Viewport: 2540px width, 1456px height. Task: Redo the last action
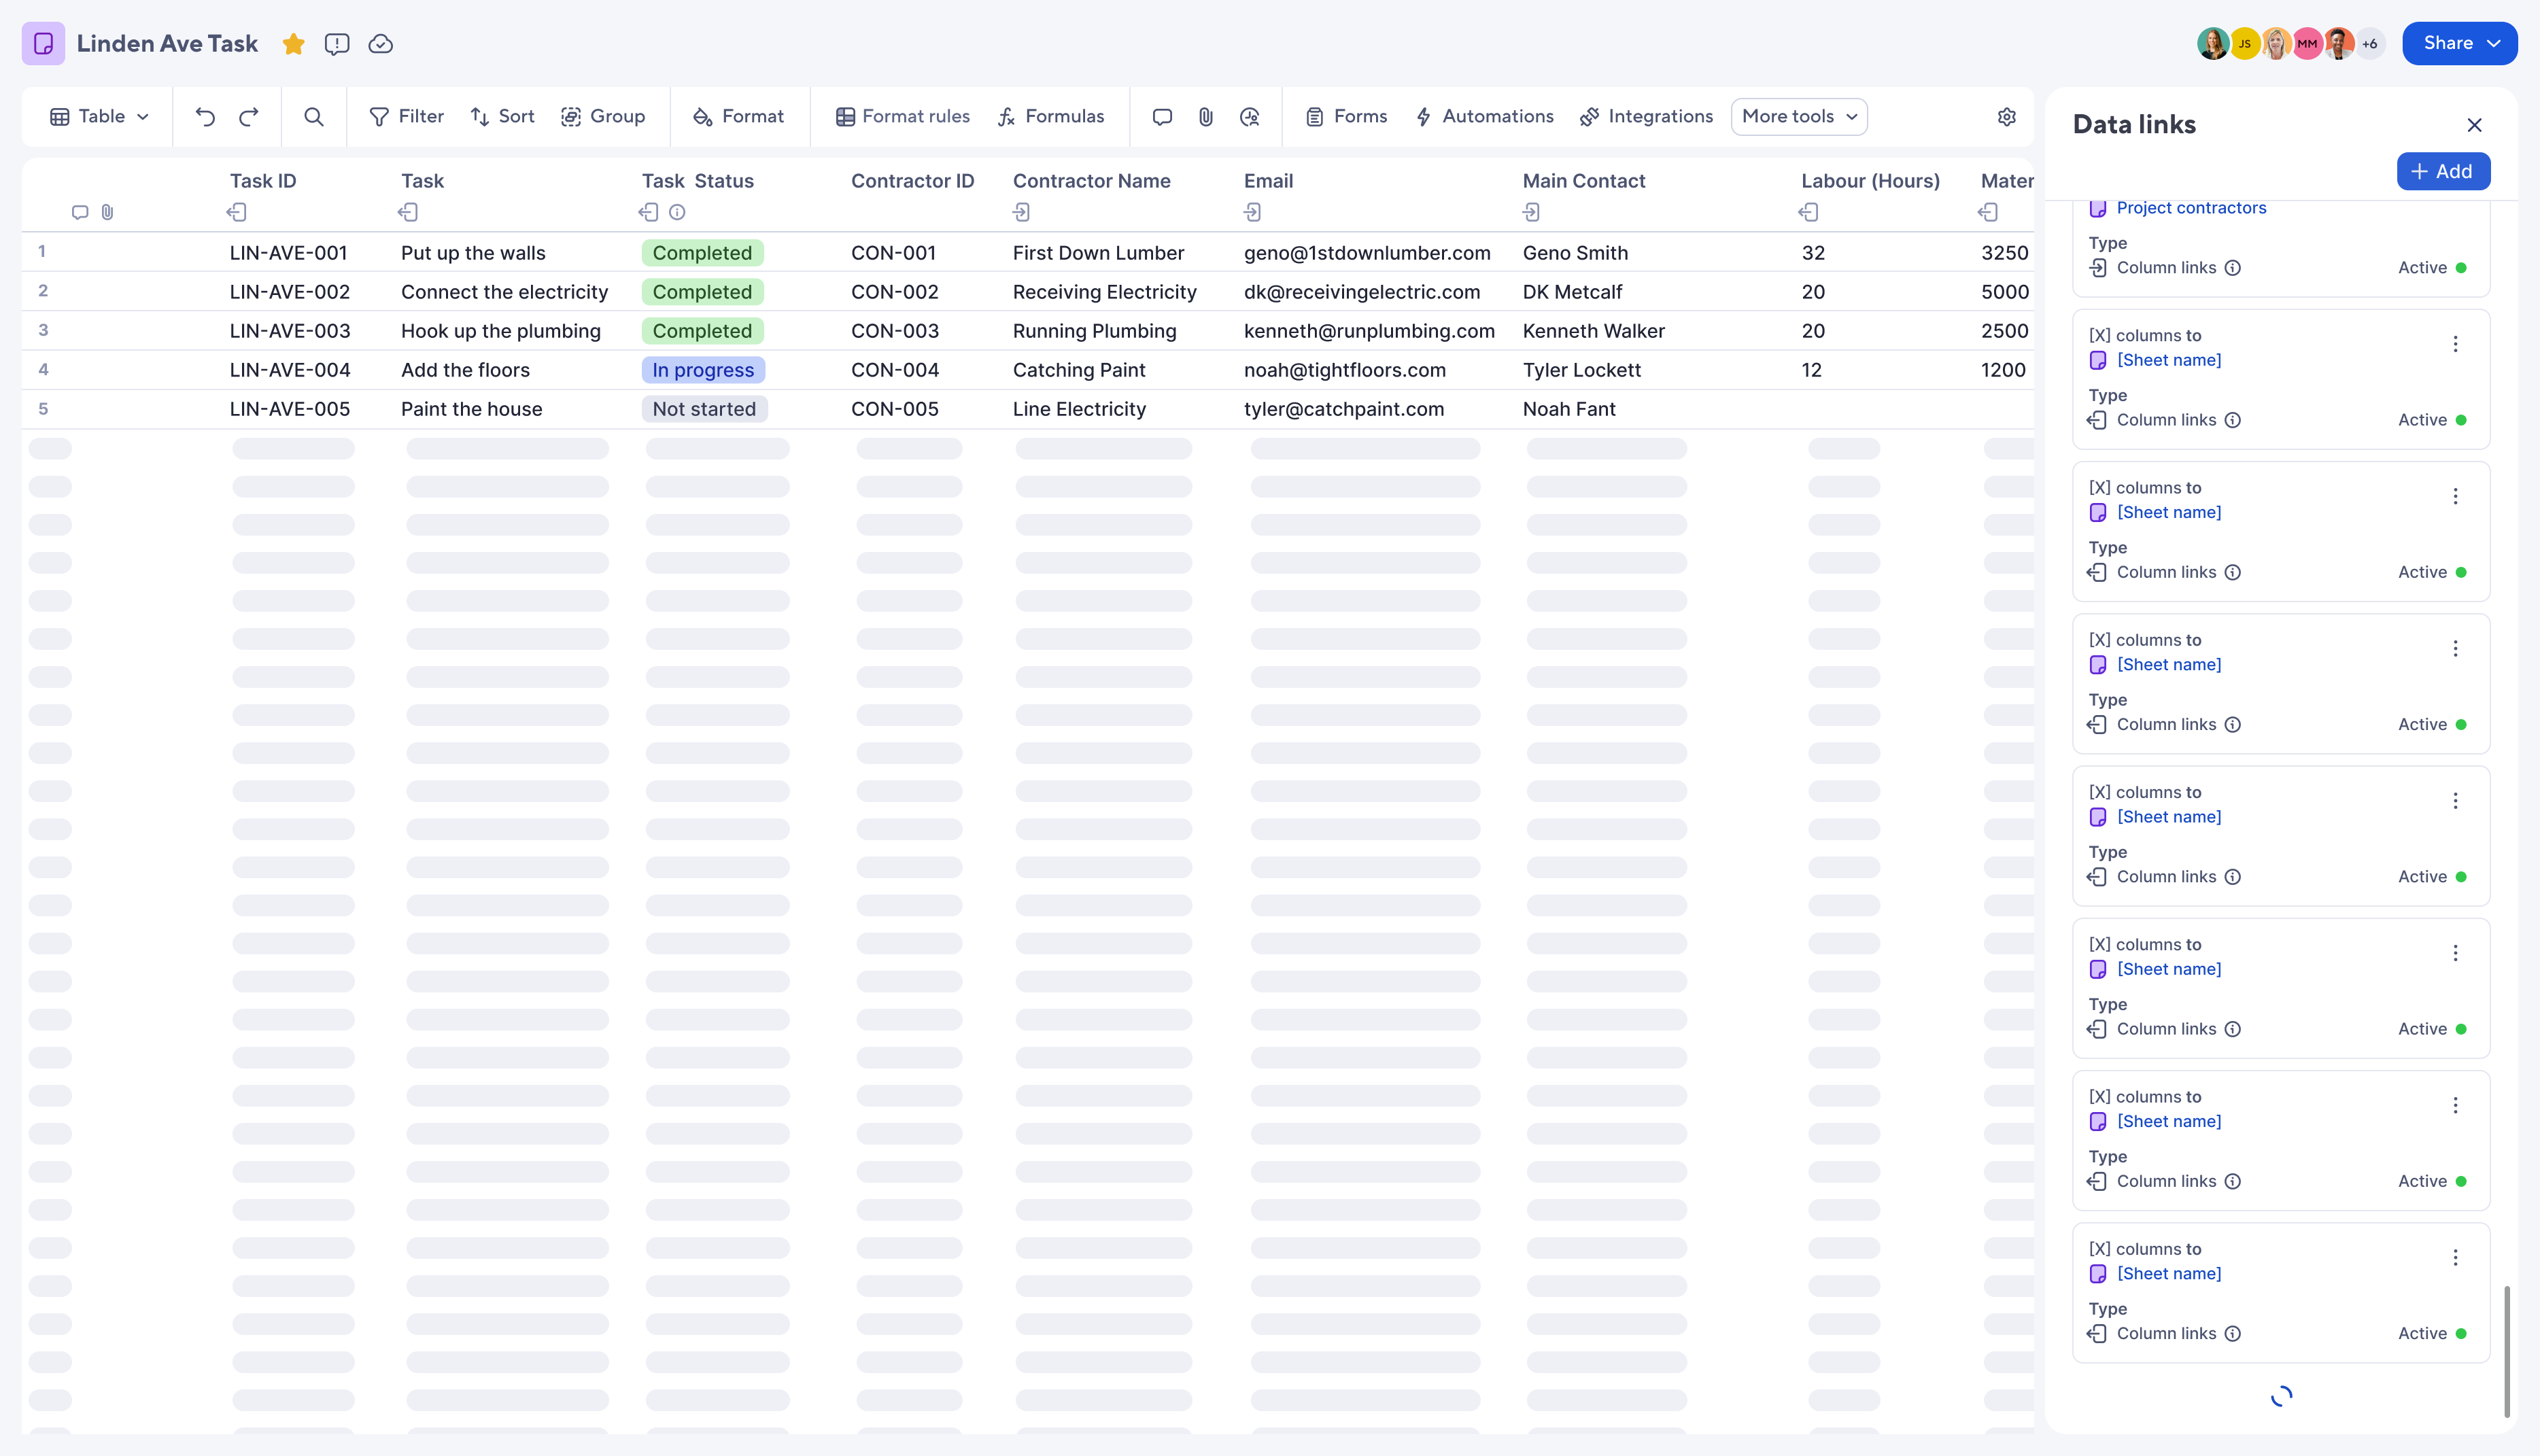point(249,116)
